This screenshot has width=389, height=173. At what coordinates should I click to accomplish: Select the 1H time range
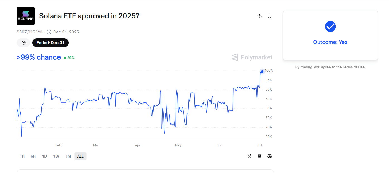coord(22,156)
